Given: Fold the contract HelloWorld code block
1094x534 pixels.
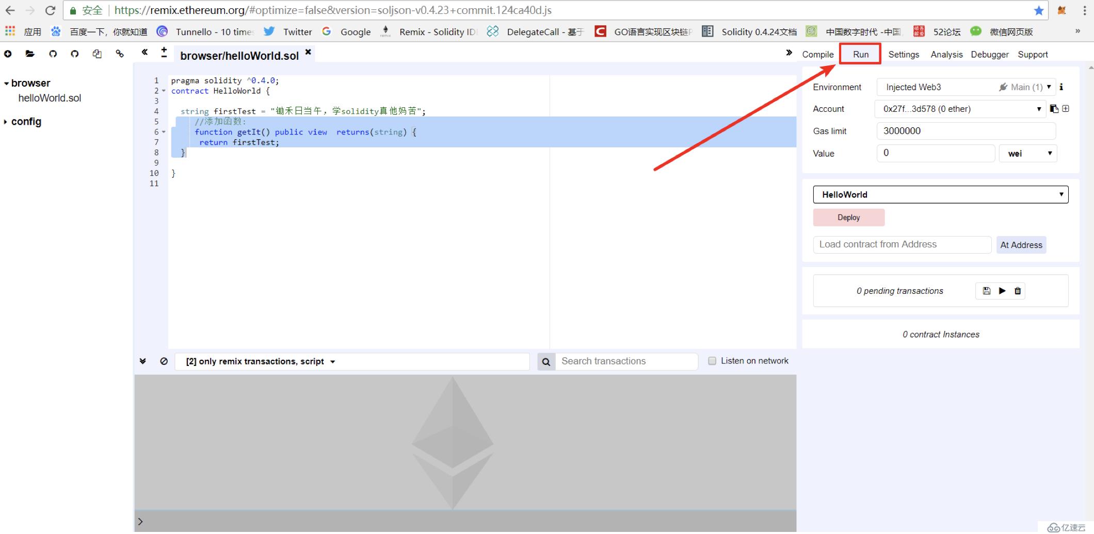Looking at the screenshot, I should click(x=164, y=91).
